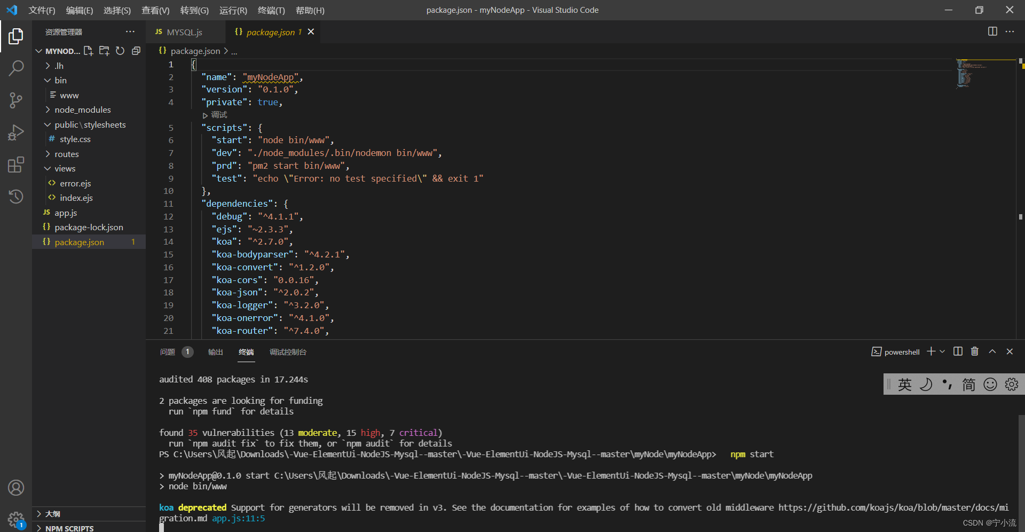Split the editor to the right

coord(992,32)
